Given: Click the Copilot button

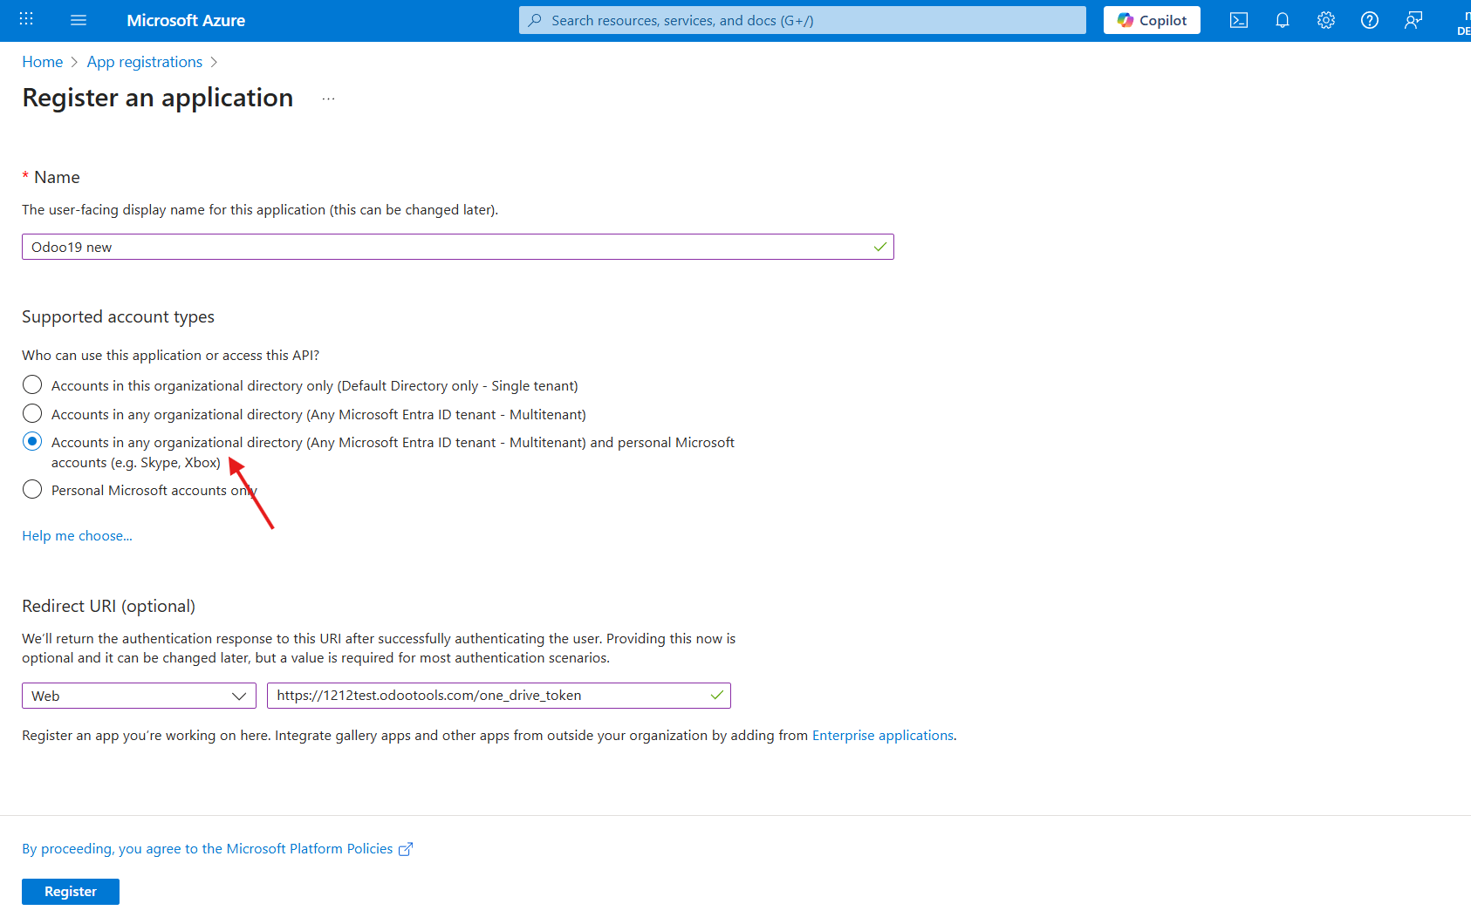Looking at the screenshot, I should pyautogui.click(x=1152, y=20).
